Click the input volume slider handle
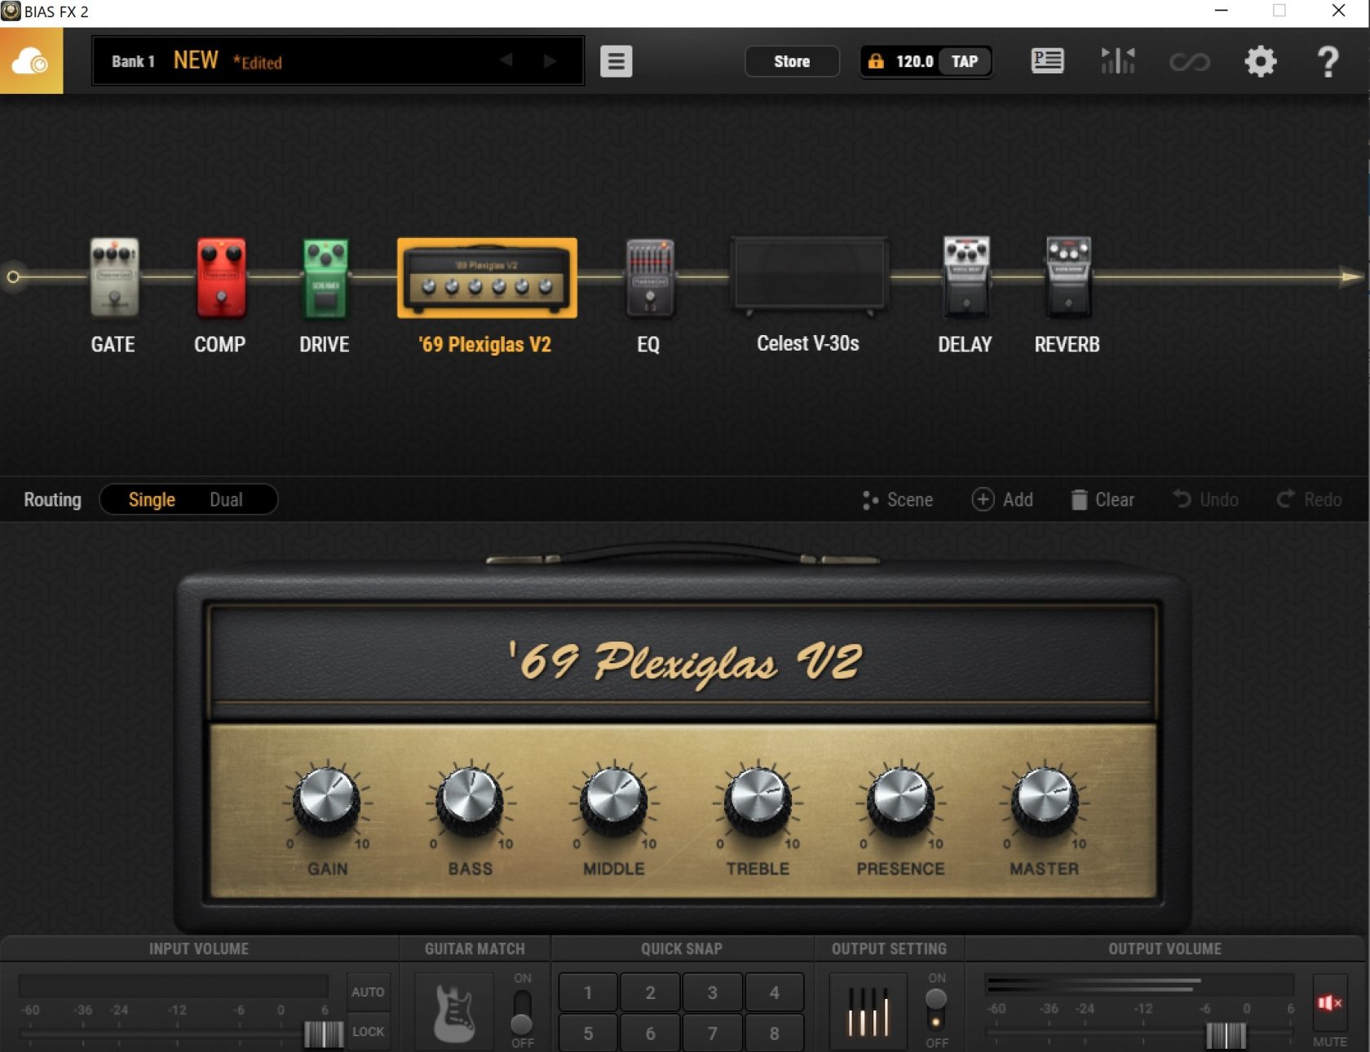The width and height of the screenshot is (1370, 1052). point(324,1034)
